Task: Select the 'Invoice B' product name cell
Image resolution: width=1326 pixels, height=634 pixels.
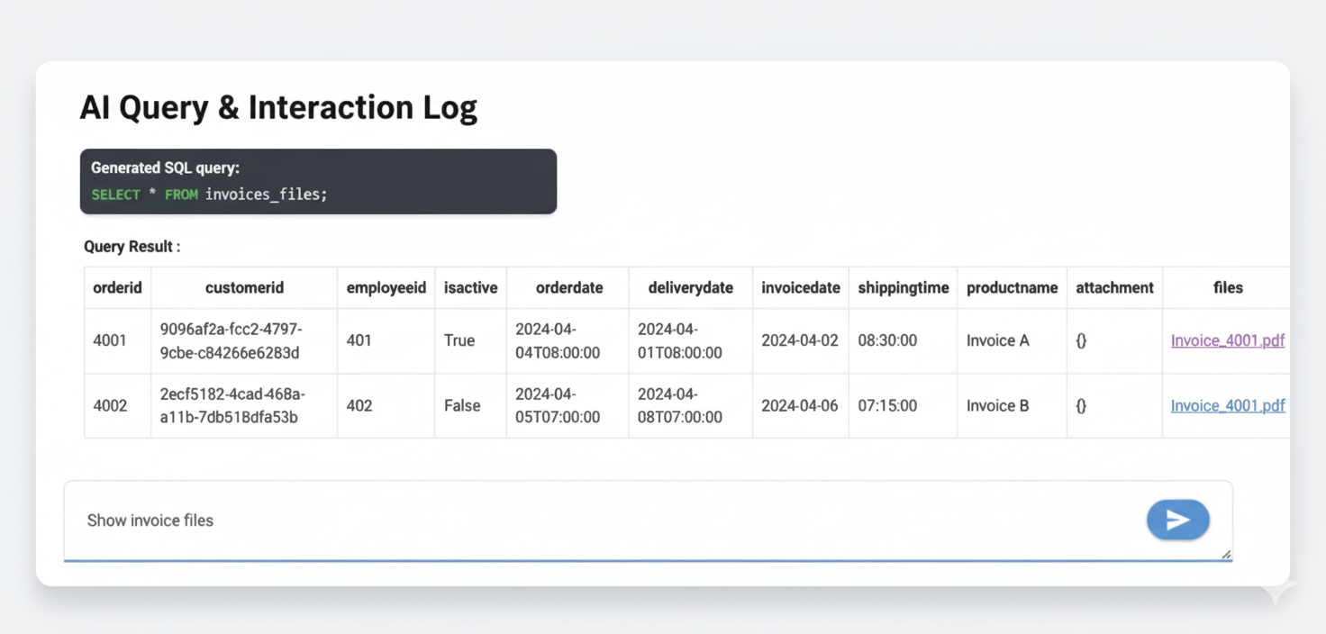Action: (997, 405)
